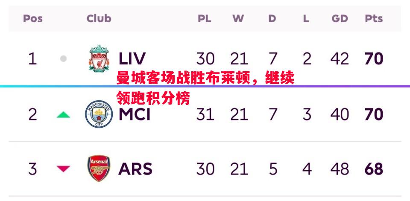Click the Arsenal club crest

(x=99, y=169)
